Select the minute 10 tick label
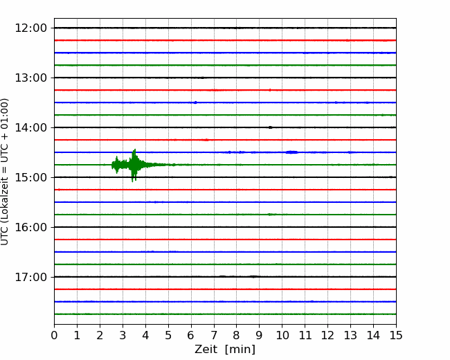The width and height of the screenshot is (450, 360). point(282,336)
